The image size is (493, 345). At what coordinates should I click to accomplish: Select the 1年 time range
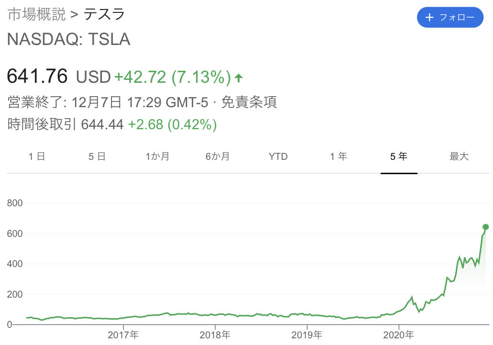(x=338, y=156)
